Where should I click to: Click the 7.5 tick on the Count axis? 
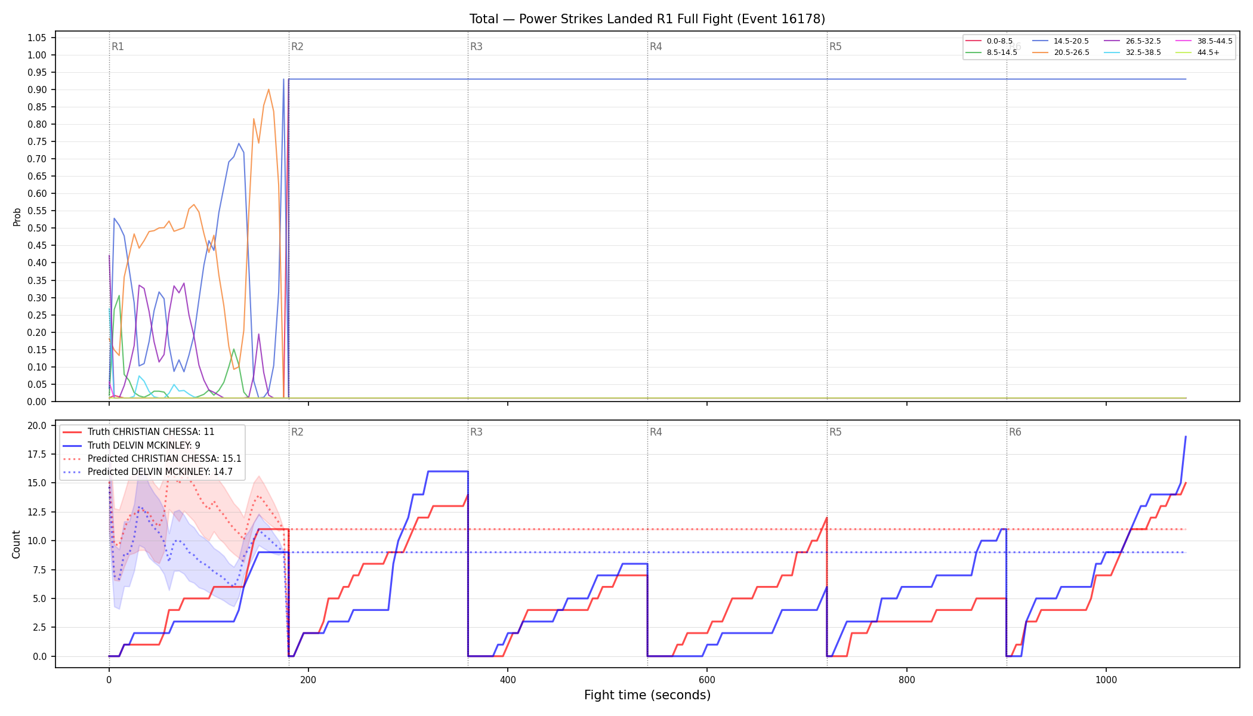pos(39,570)
